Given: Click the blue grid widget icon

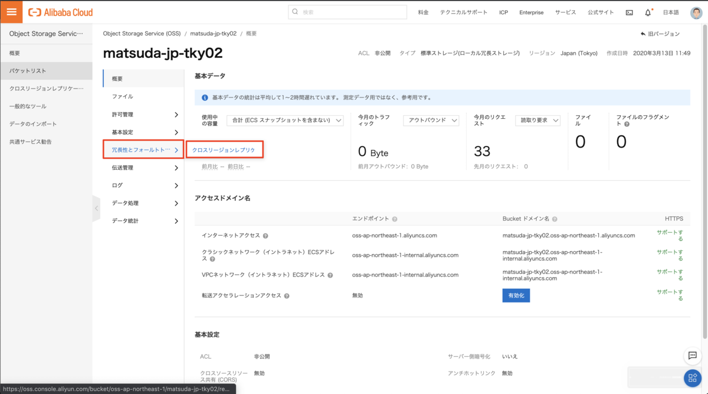Looking at the screenshot, I should pos(692,378).
